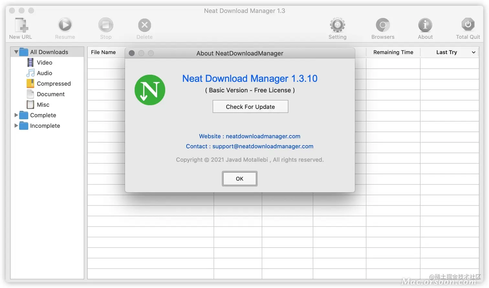
Task: Select the Misc file icon
Action: click(30, 104)
